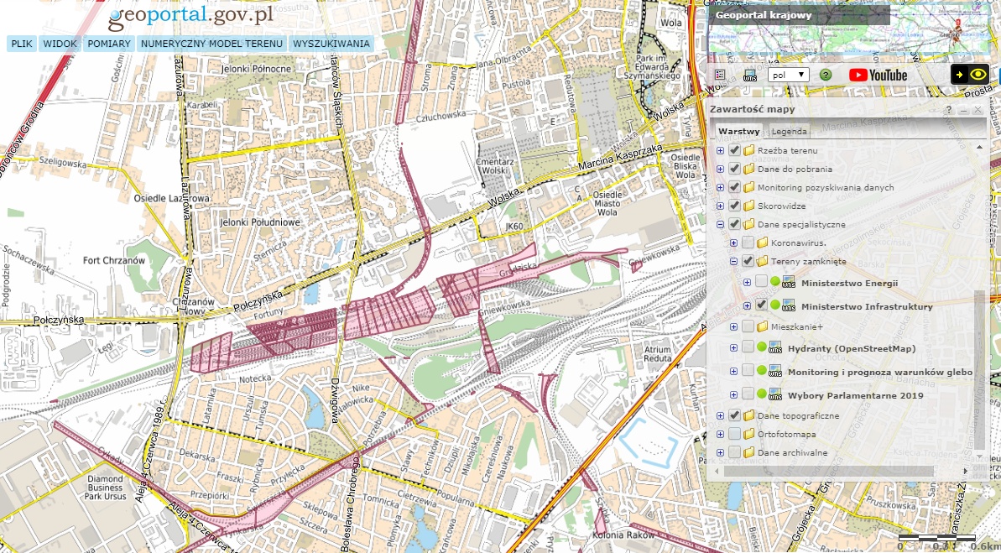This screenshot has width=1001, height=553.
Task: Uncheck the Skorowidze checkbox
Action: click(x=734, y=206)
